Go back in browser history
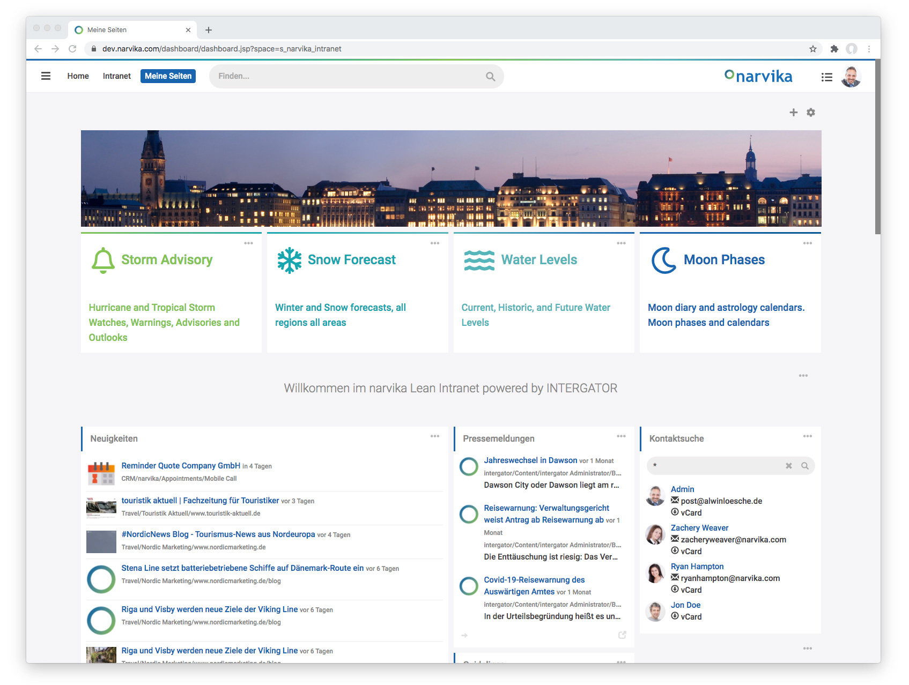 click(38, 49)
